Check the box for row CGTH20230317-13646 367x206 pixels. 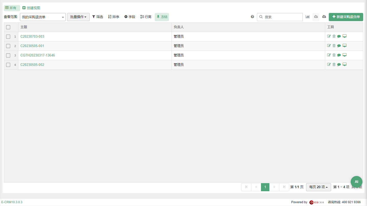click(8, 55)
